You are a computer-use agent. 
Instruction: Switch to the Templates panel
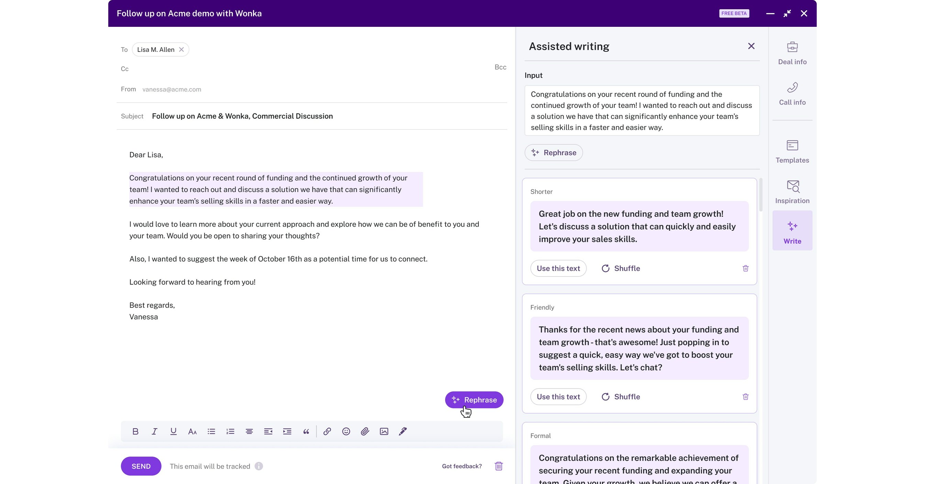tap(793, 151)
